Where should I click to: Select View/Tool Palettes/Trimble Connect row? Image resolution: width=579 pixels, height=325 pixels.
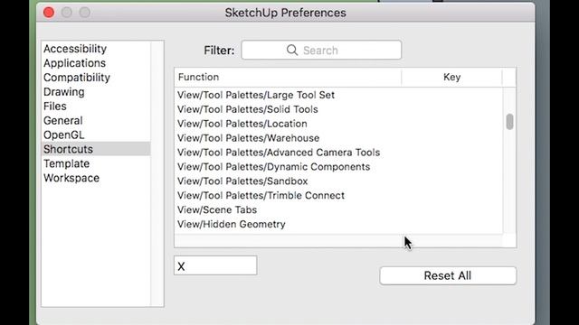coord(338,195)
